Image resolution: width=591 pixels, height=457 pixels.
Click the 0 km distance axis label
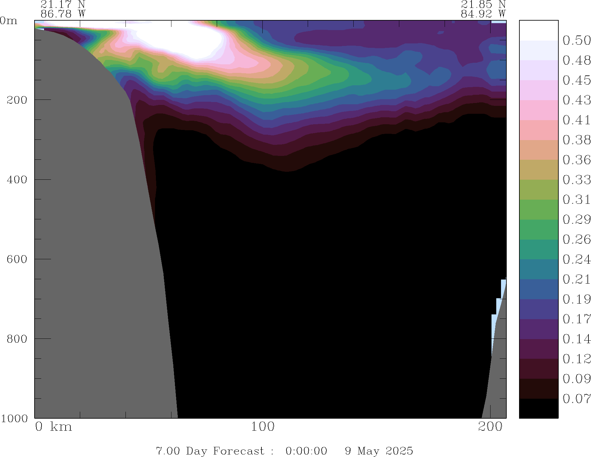53,427
